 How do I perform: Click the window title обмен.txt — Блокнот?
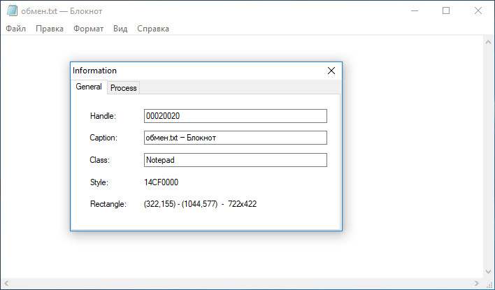[62, 11]
